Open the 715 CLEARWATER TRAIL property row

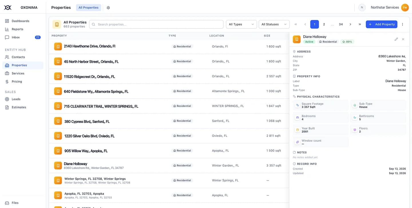point(169,106)
